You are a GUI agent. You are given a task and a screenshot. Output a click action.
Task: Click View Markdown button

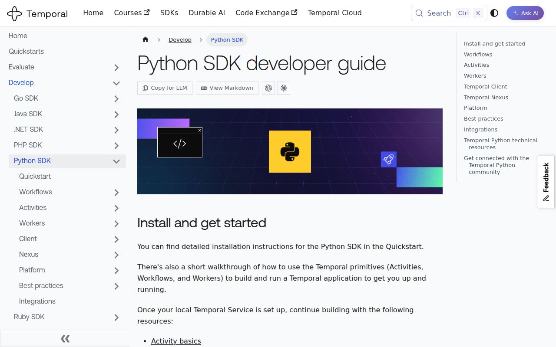tap(227, 88)
